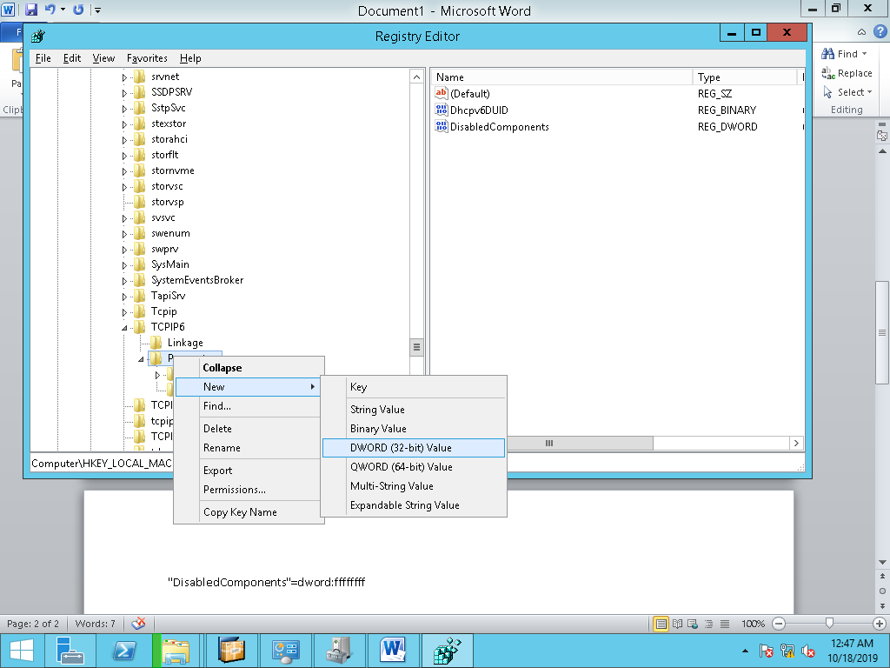Click Find in Word Editing group
The height and width of the screenshot is (668, 890).
tap(840, 54)
